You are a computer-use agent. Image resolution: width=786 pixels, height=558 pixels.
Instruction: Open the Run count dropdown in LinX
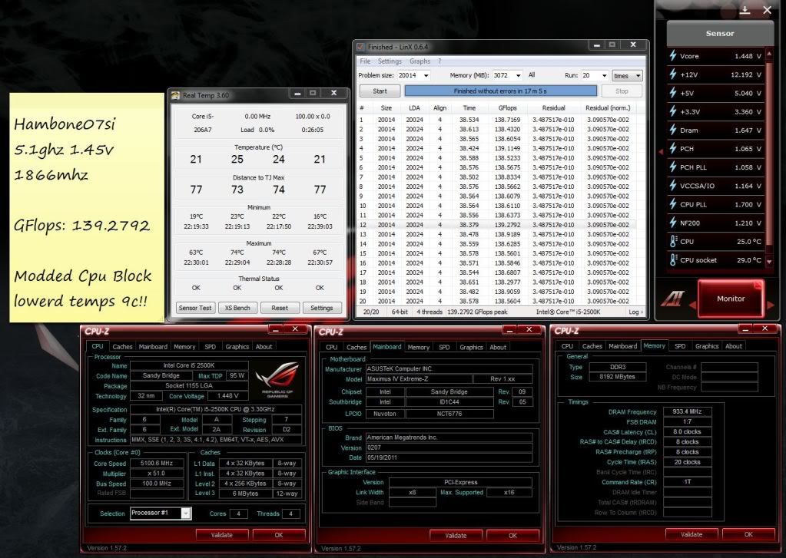coord(604,76)
